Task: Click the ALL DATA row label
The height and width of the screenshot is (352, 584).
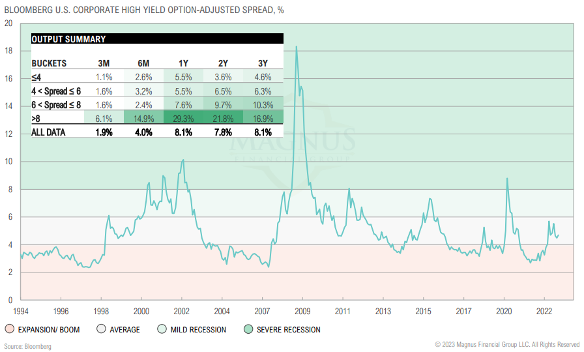Action: click(50, 132)
